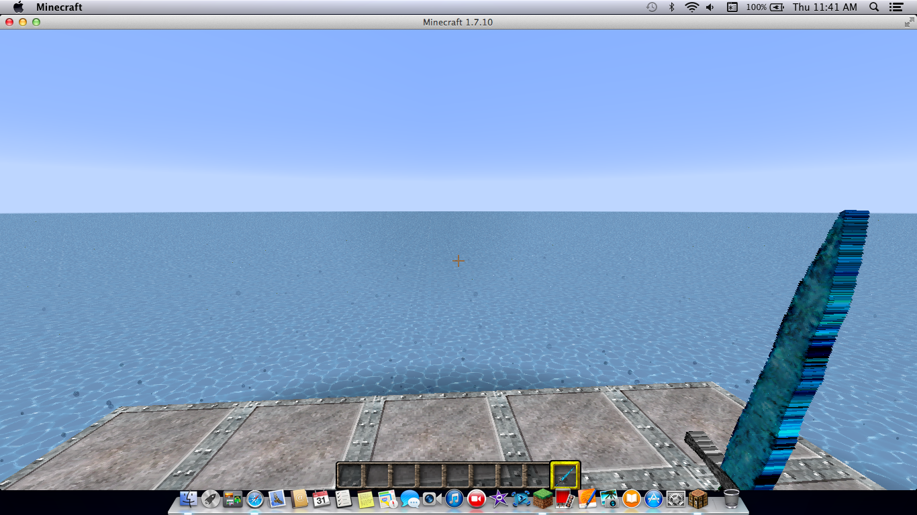Open the crafting table Dock icon
This screenshot has height=515, width=917.
(x=698, y=499)
